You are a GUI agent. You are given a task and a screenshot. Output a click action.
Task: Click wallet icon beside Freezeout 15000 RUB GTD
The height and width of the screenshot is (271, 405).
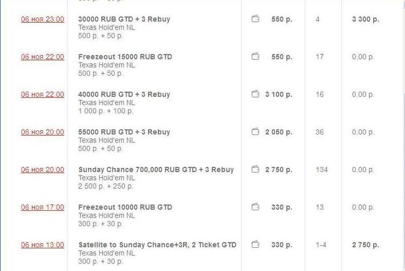coord(255,57)
